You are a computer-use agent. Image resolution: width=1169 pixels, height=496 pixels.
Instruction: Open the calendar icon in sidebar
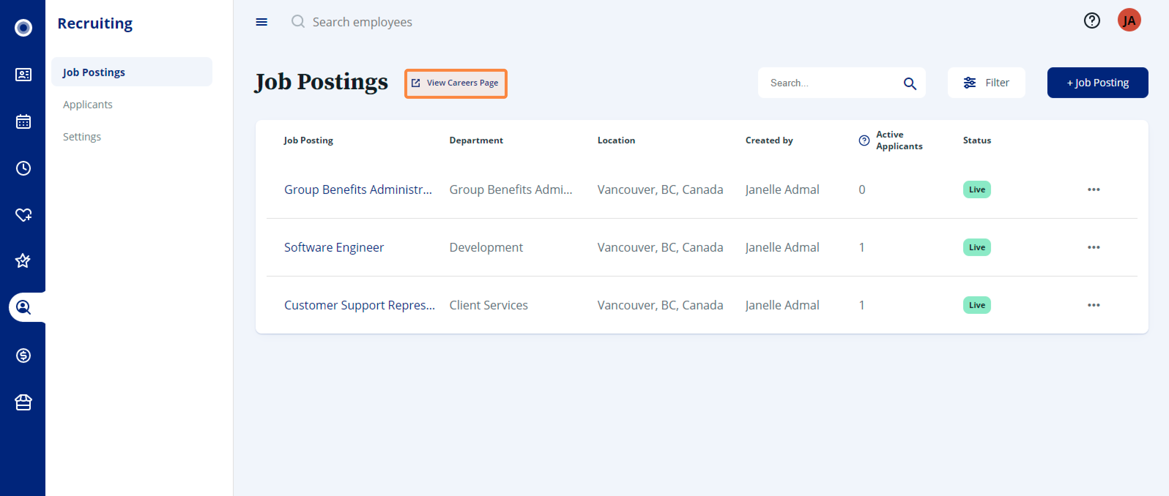coord(23,121)
